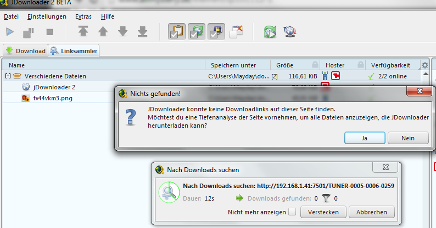This screenshot has width=436, height=228.
Task: Click the image icon beside tv44vkm3.png
Action: coord(26,98)
